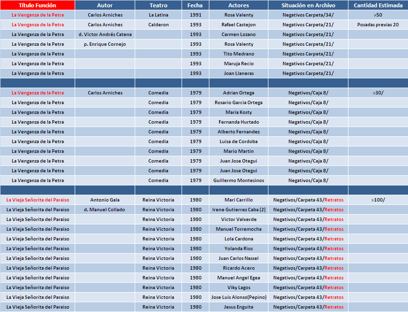The image size is (408, 312).
Task: Click actor cell 'Luisa de Cordoba'
Action: (239, 142)
